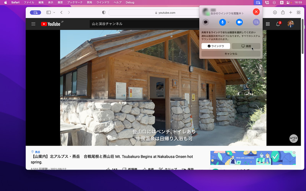Screen dimensions: 306x191
Task: Turn off the FaceTime camera
Action: point(239,22)
